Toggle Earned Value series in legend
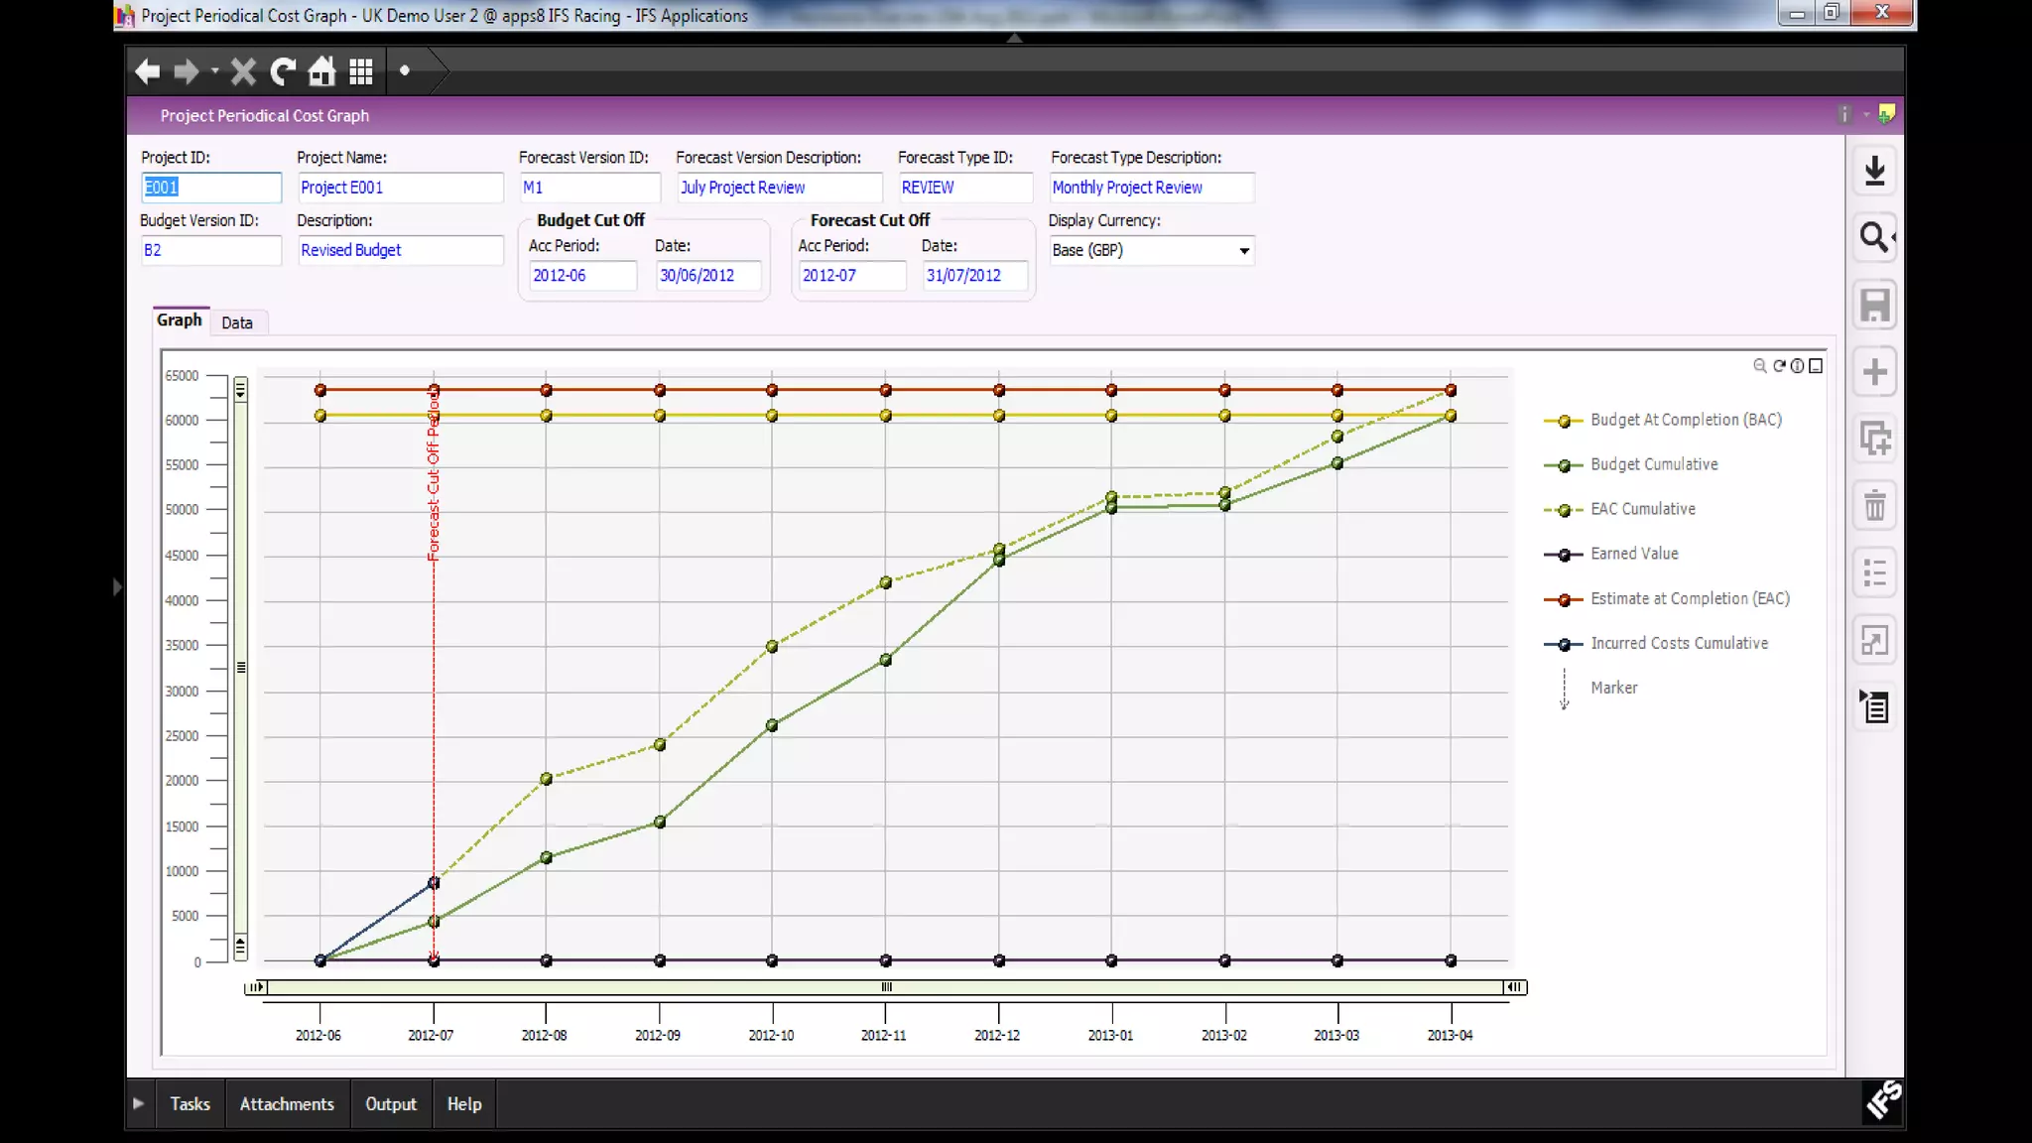 pos(1633,554)
